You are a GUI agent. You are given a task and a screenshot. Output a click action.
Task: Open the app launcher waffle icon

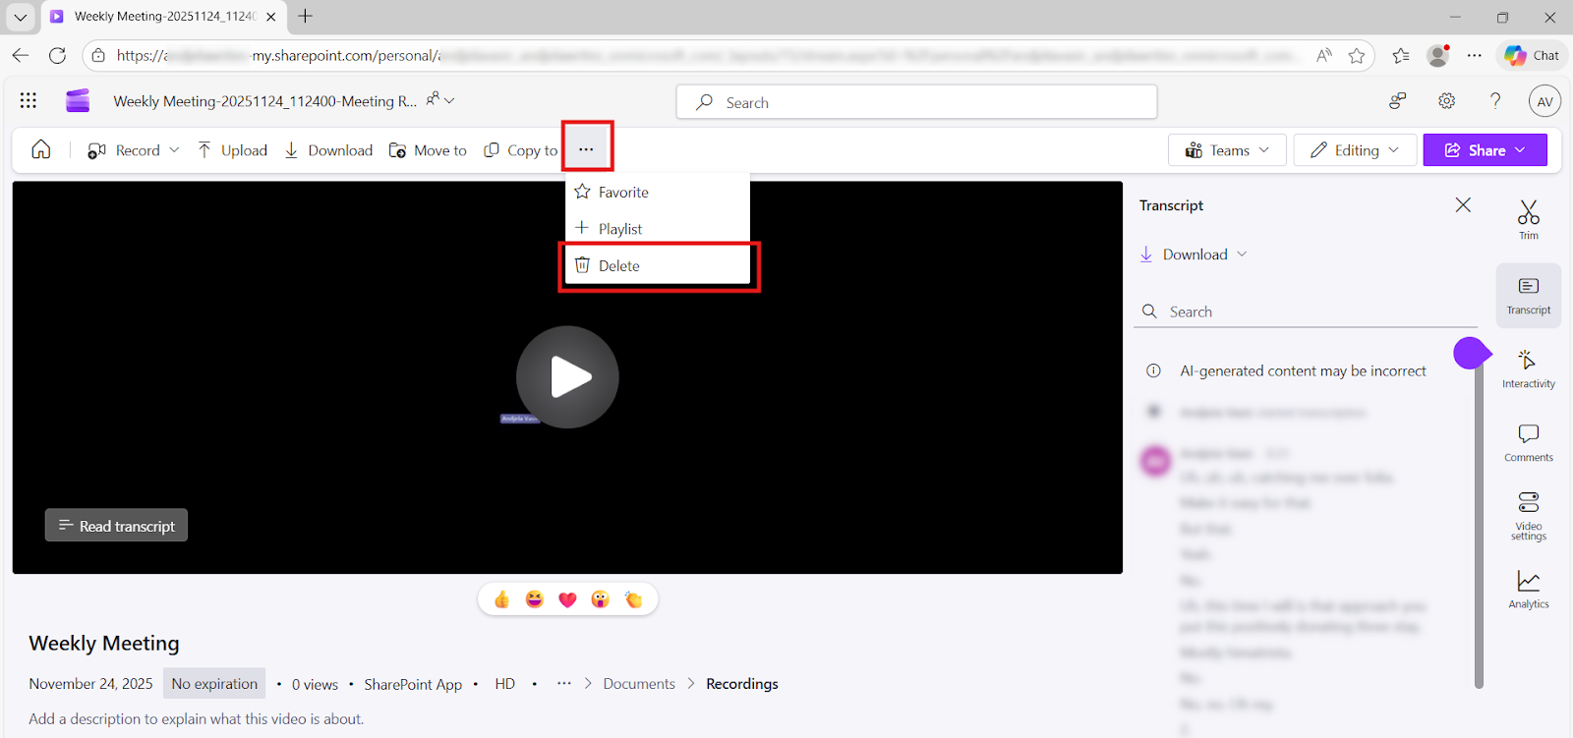[x=29, y=100]
